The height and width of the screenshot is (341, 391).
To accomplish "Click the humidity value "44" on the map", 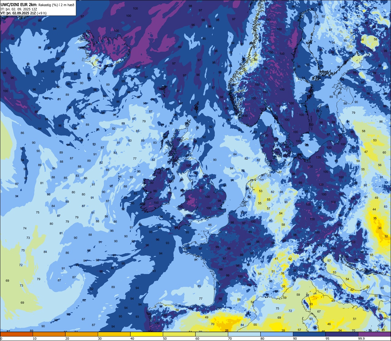I will (374, 209).
